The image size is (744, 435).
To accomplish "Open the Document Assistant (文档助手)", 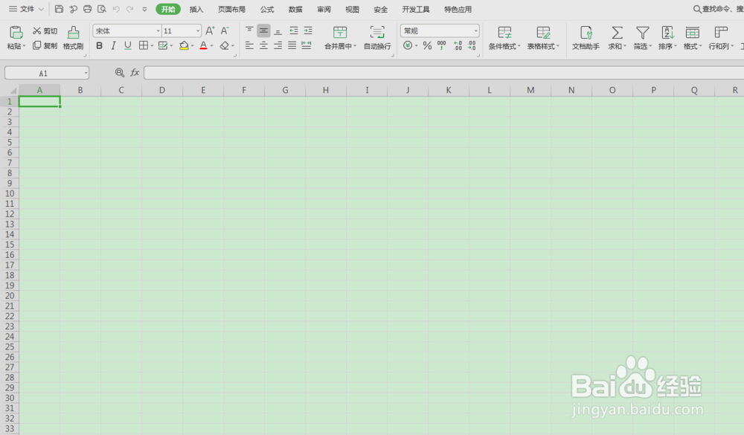I will [x=586, y=38].
